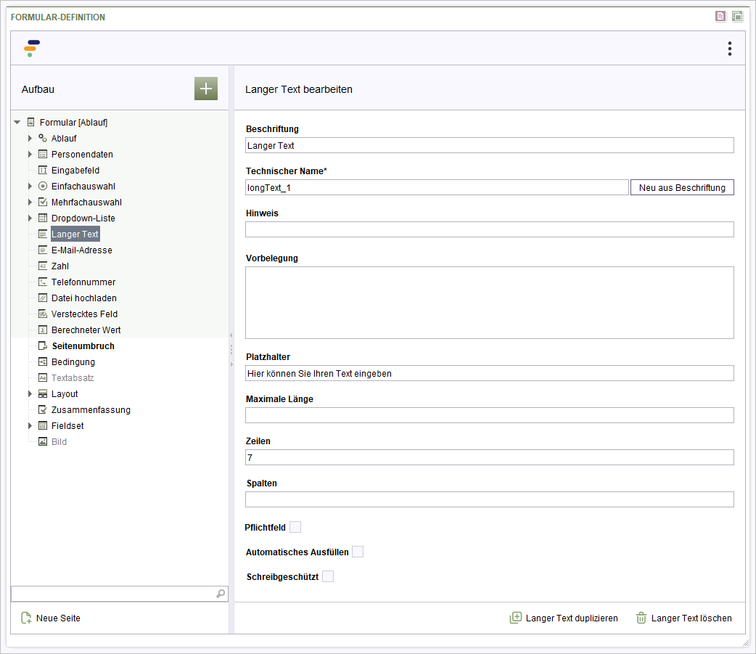Click the Datei hochladen icon

tap(43, 298)
